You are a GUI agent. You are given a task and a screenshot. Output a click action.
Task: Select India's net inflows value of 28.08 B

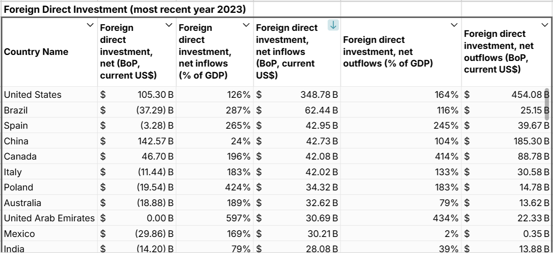coord(297,249)
